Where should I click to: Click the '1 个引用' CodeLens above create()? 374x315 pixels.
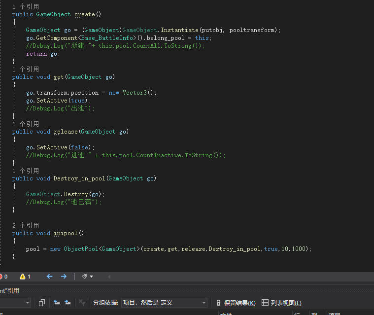(26, 7)
